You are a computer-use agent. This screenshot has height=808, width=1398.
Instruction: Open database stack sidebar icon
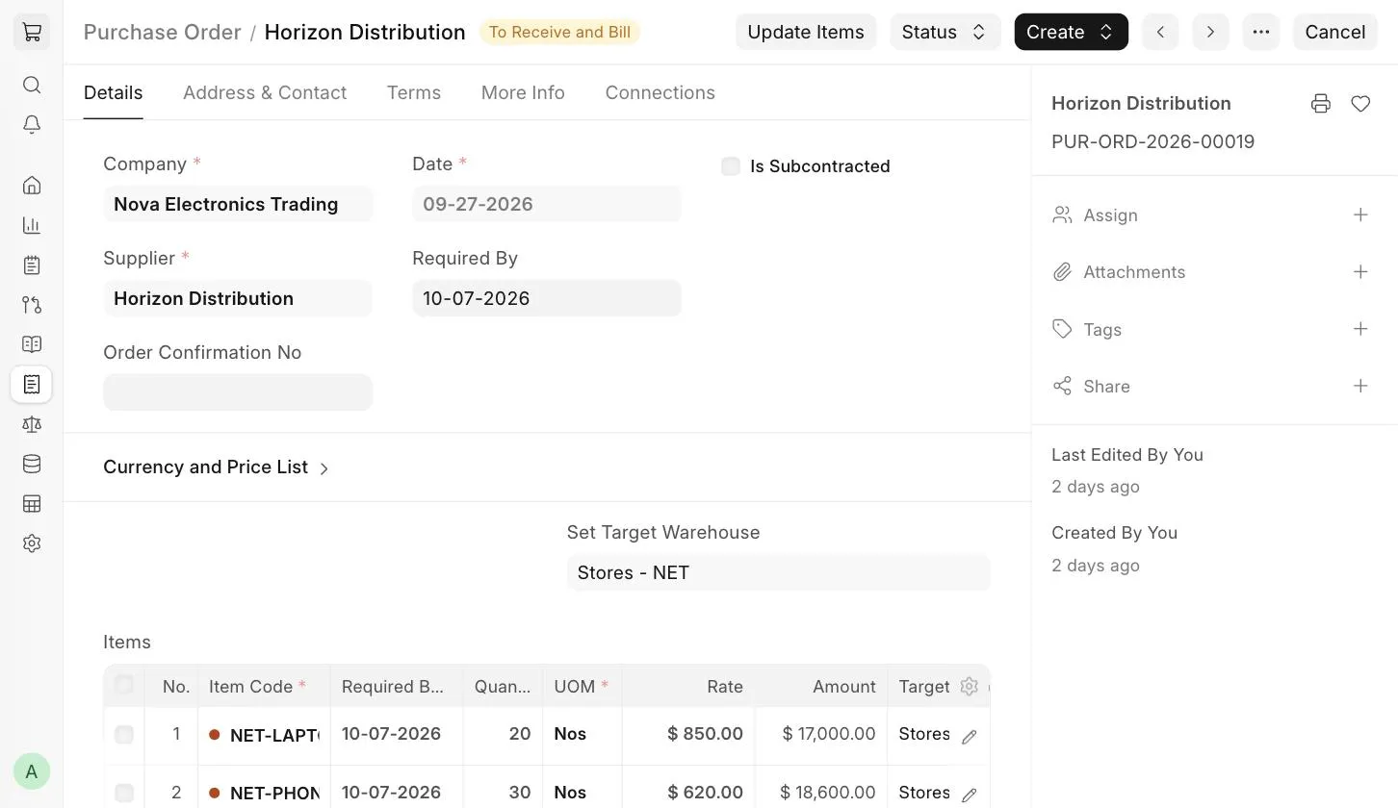(x=32, y=464)
